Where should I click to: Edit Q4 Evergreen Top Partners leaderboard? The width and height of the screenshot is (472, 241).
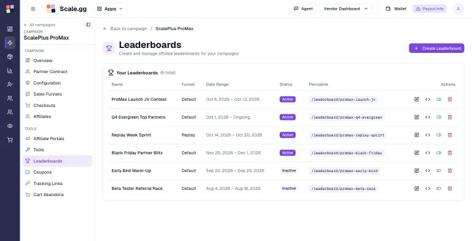click(417, 117)
